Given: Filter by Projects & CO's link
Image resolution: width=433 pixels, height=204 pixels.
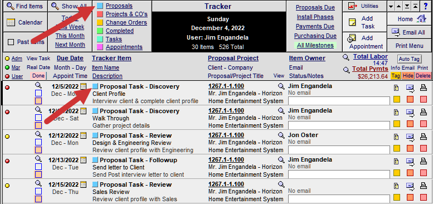Looking at the screenshot, I should pyautogui.click(x=127, y=14).
